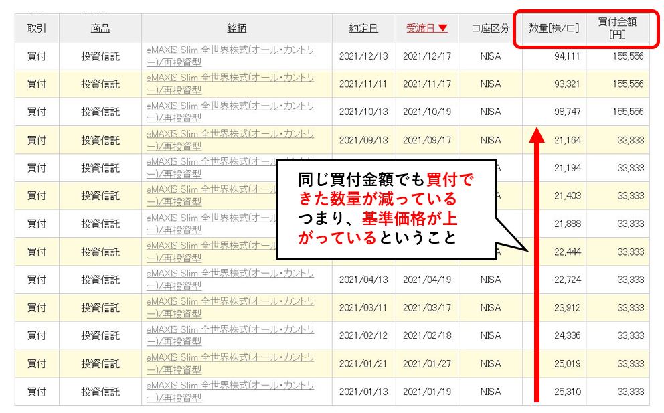
Task: Select the quantity value 25,019
Action: click(x=568, y=363)
